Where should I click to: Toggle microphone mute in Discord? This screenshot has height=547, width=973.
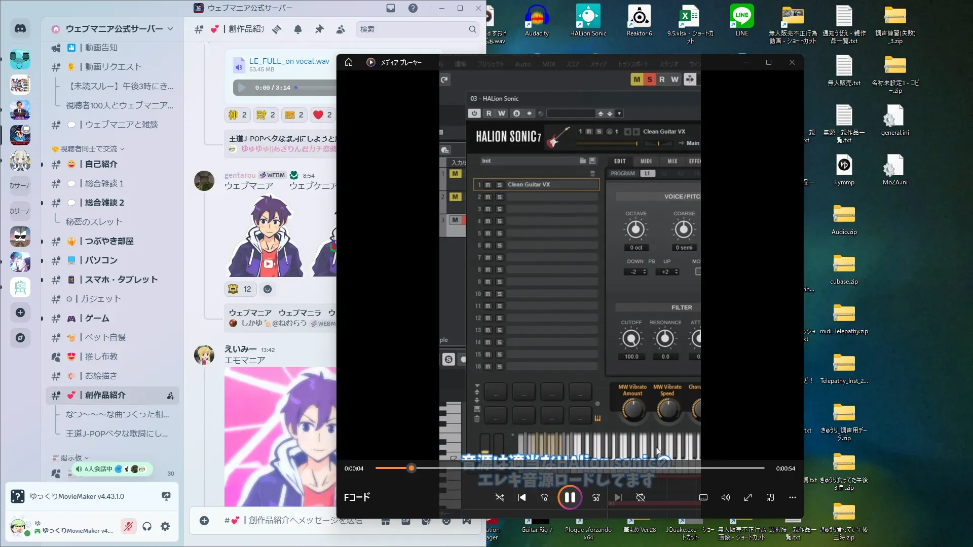[129, 527]
